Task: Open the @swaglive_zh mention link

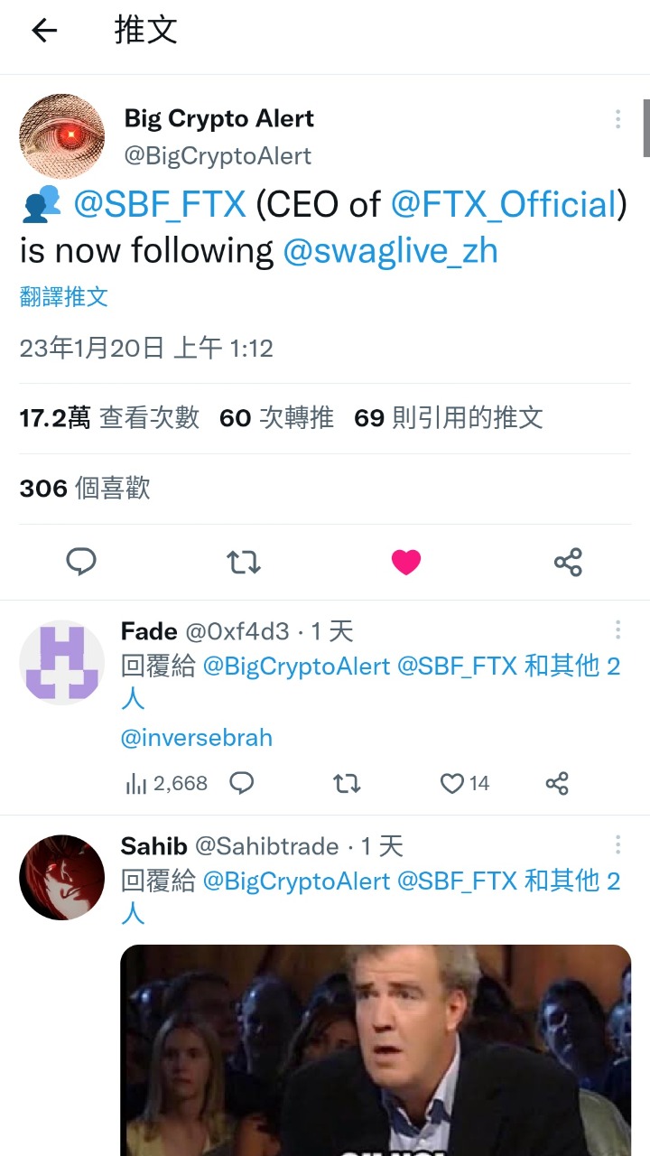Action: 390,250
